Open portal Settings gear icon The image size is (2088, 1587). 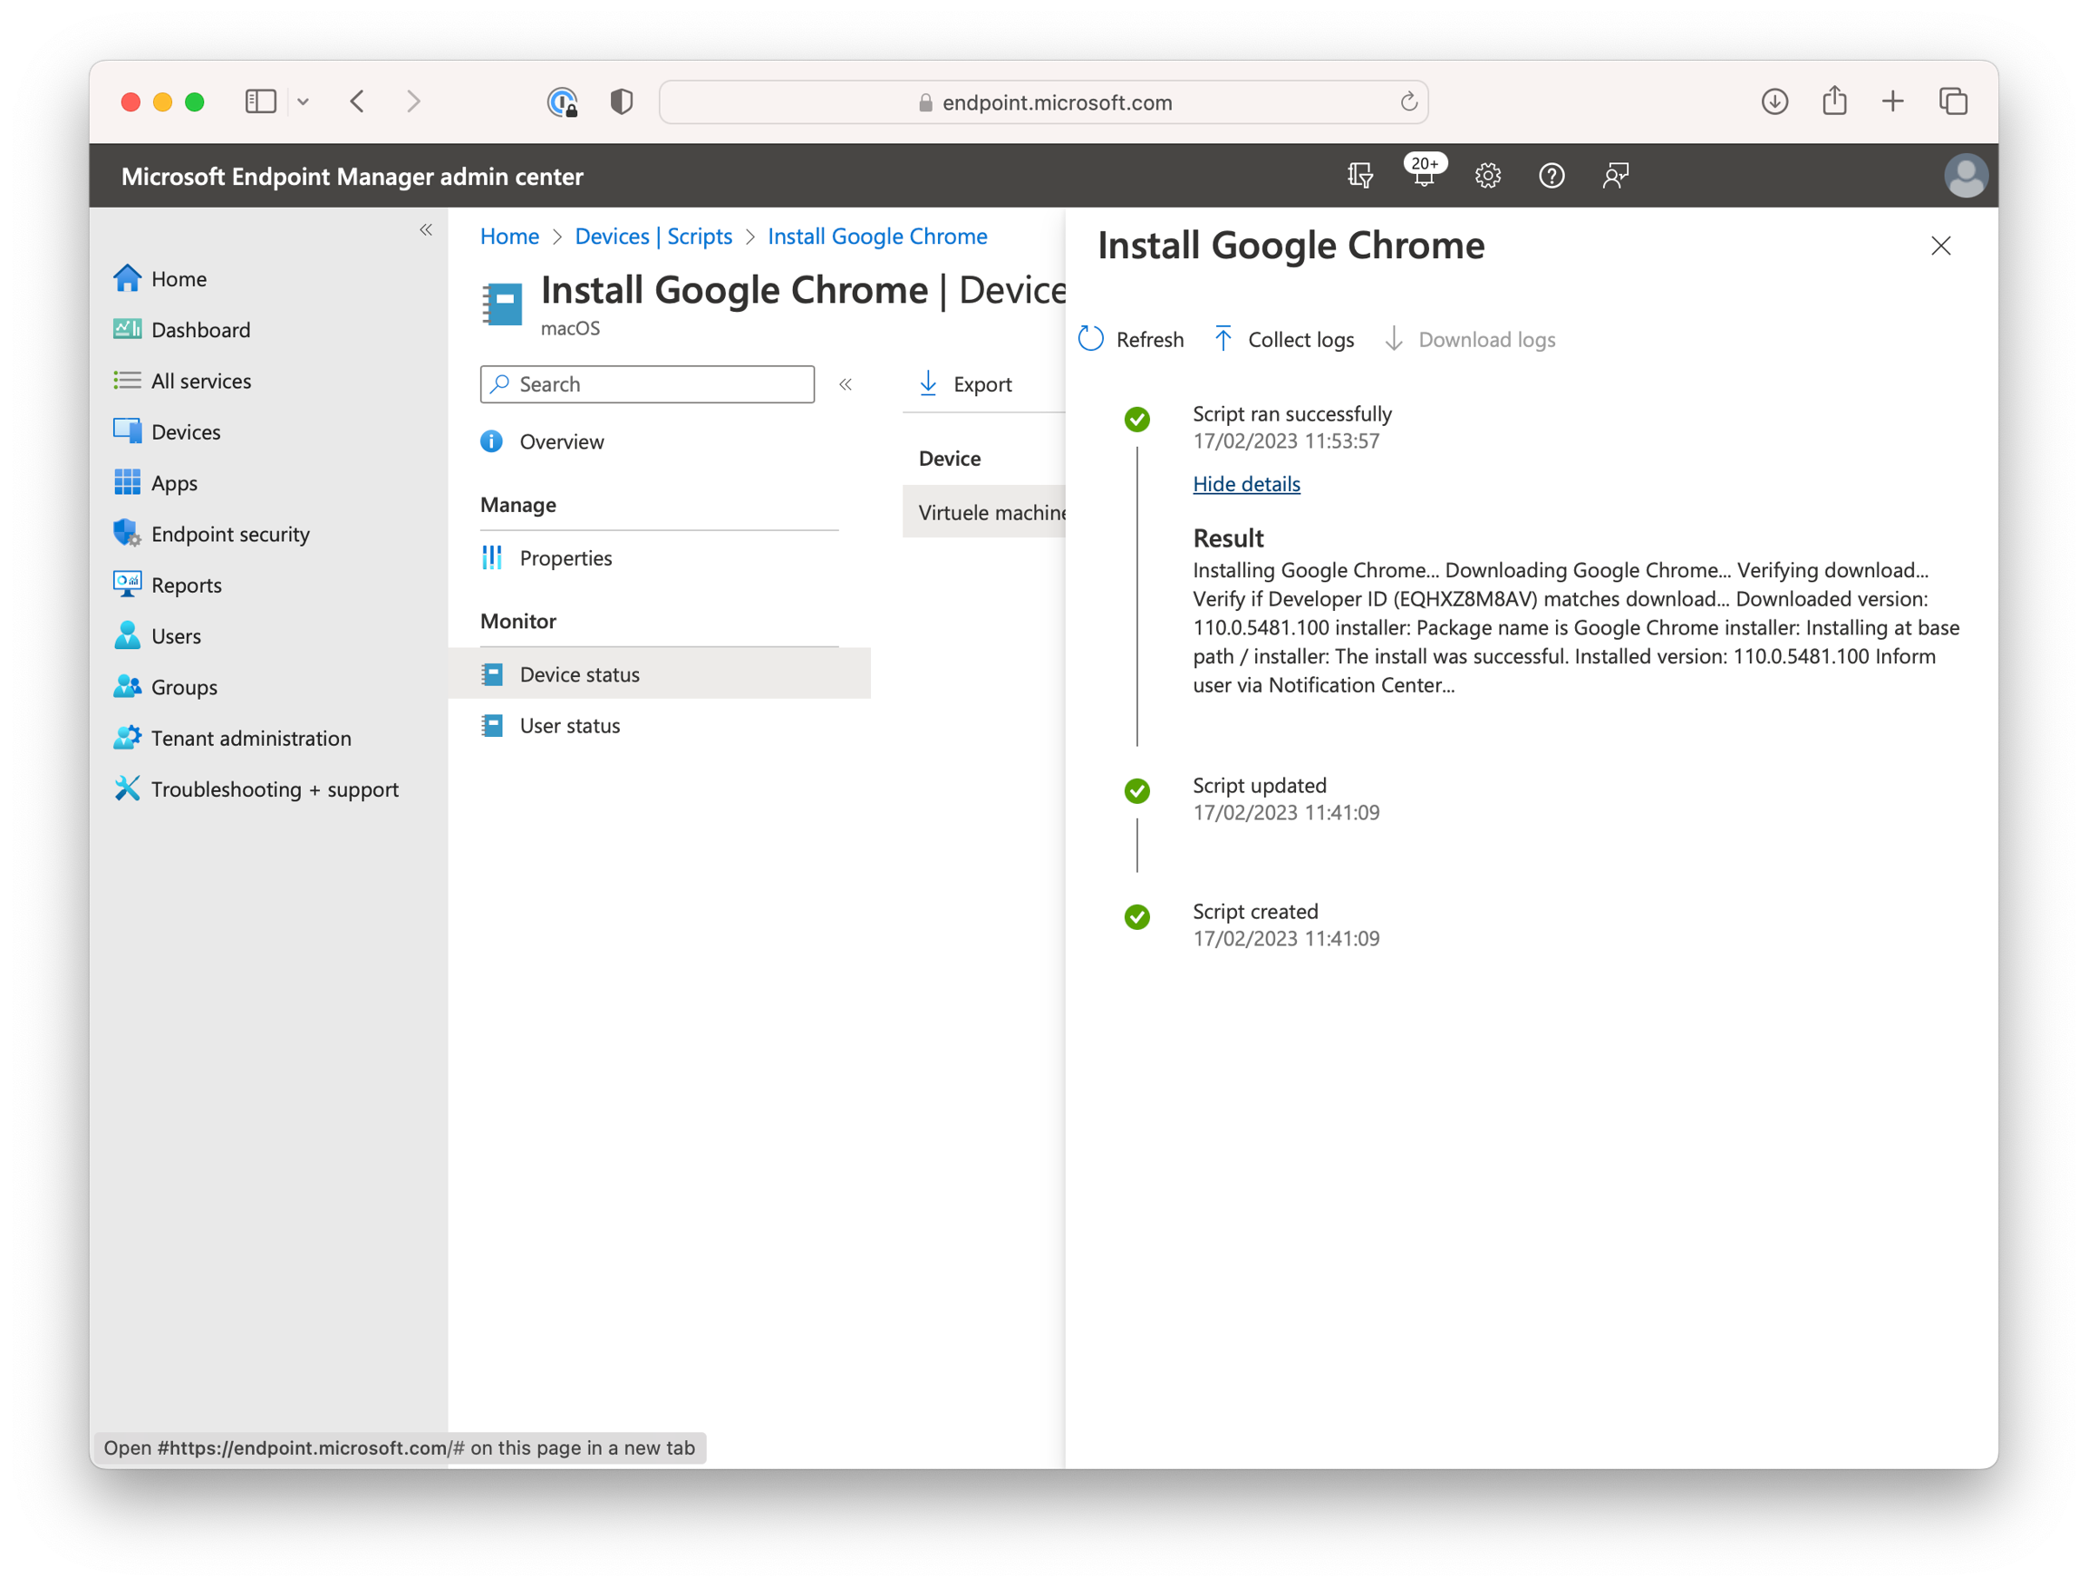click(1487, 176)
